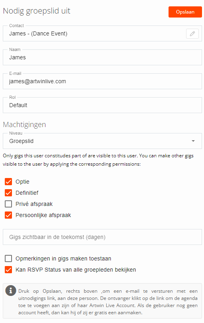This screenshot has width=204, height=323.
Task: Click the Only gigs this user description text
Action: pos(98,160)
